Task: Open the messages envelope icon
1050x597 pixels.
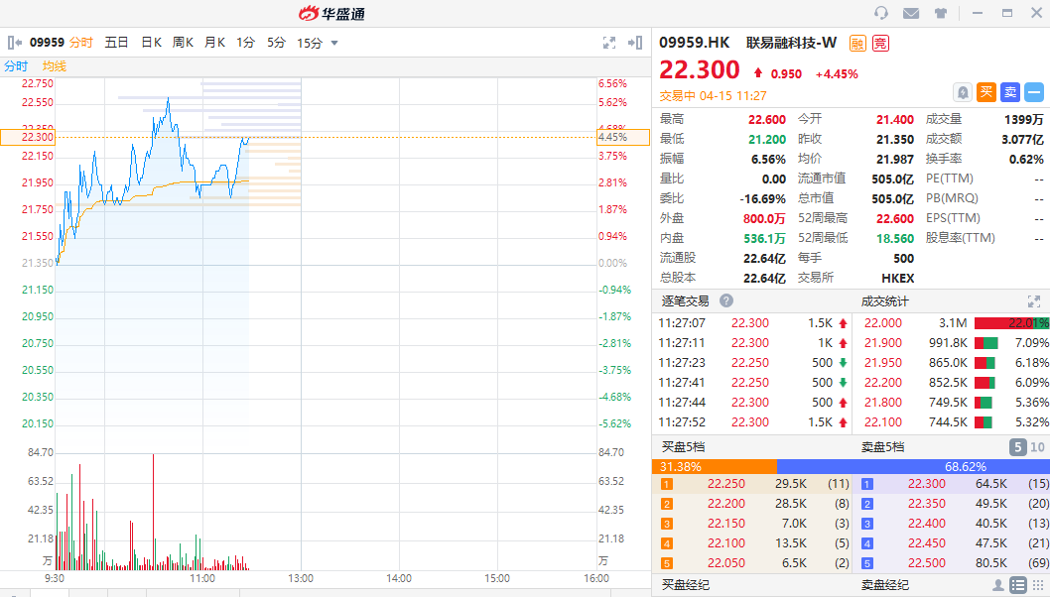Action: [911, 13]
